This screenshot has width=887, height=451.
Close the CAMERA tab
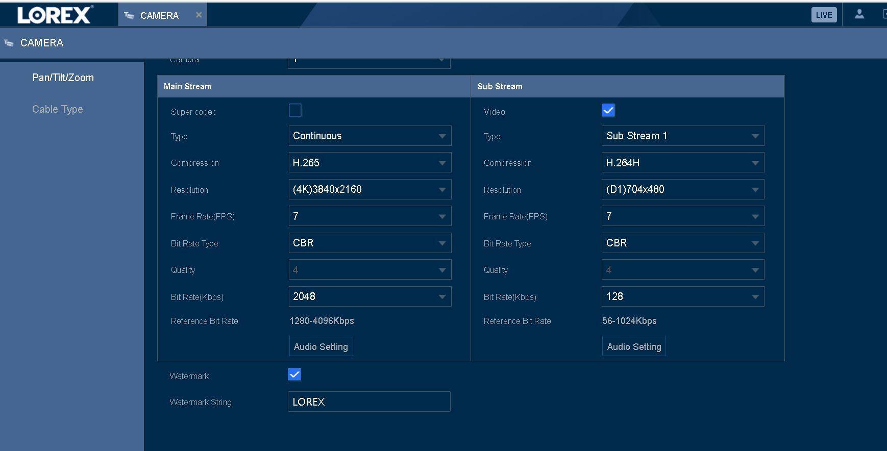[x=199, y=15]
